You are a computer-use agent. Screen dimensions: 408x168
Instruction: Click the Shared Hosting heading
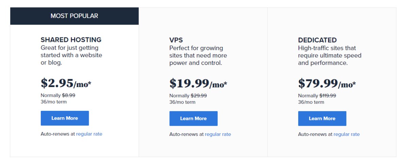71,40
